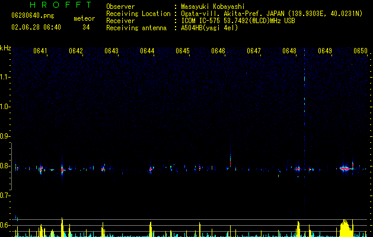373x237 pixels.
Task: Click the 0649 time marker
Action: [x=325, y=51]
